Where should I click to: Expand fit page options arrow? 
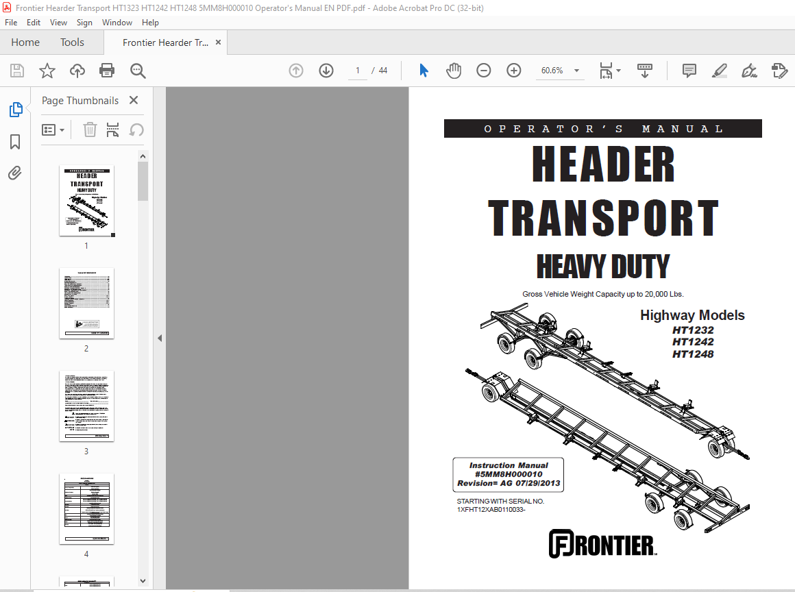click(x=619, y=71)
